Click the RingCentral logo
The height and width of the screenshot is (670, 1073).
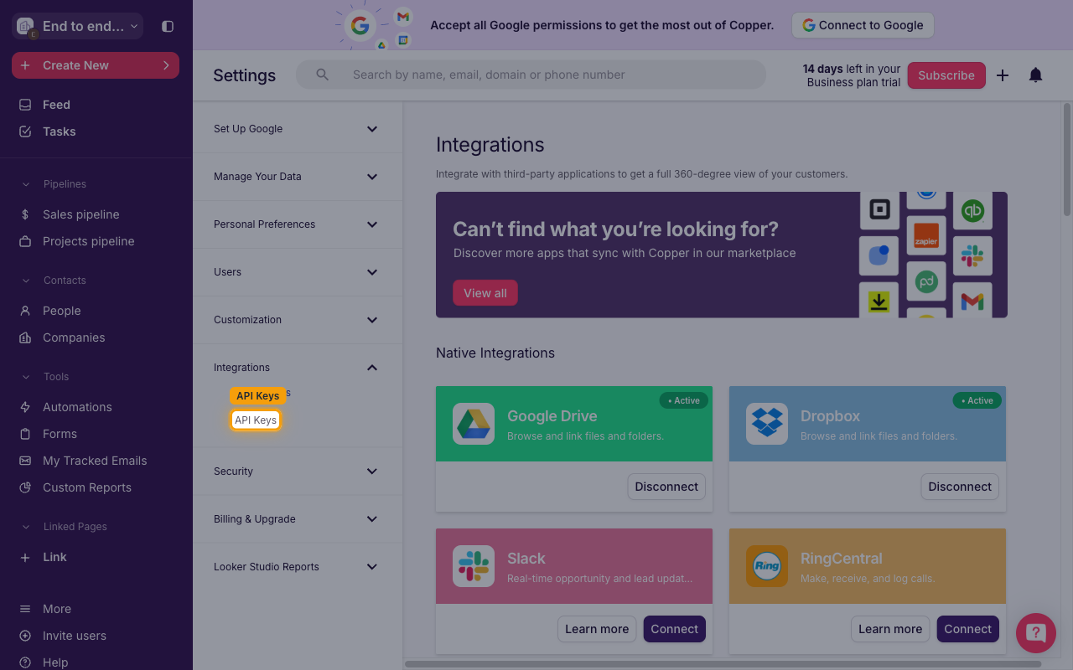point(767,566)
